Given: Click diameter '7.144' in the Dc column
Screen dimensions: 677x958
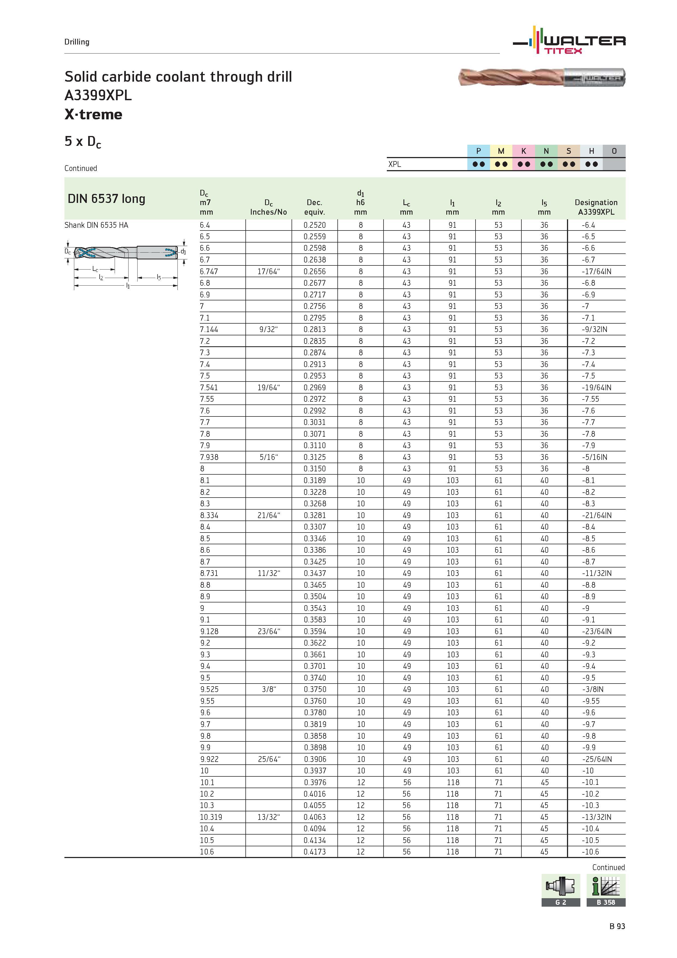Looking at the screenshot, I should tap(209, 330).
